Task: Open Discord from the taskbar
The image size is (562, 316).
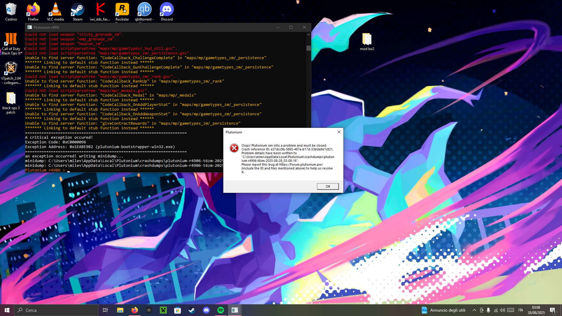Action: 206,310
